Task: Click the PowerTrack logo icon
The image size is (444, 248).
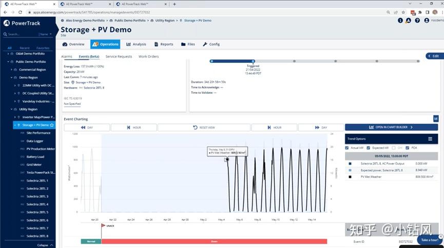Action: pyautogui.click(x=7, y=23)
